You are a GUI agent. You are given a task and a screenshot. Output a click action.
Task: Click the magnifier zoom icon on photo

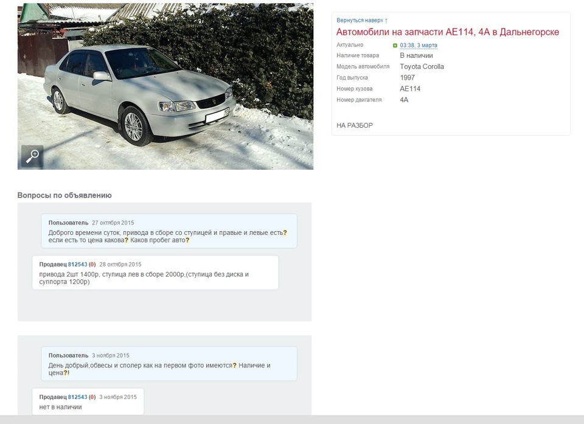pos(32,156)
